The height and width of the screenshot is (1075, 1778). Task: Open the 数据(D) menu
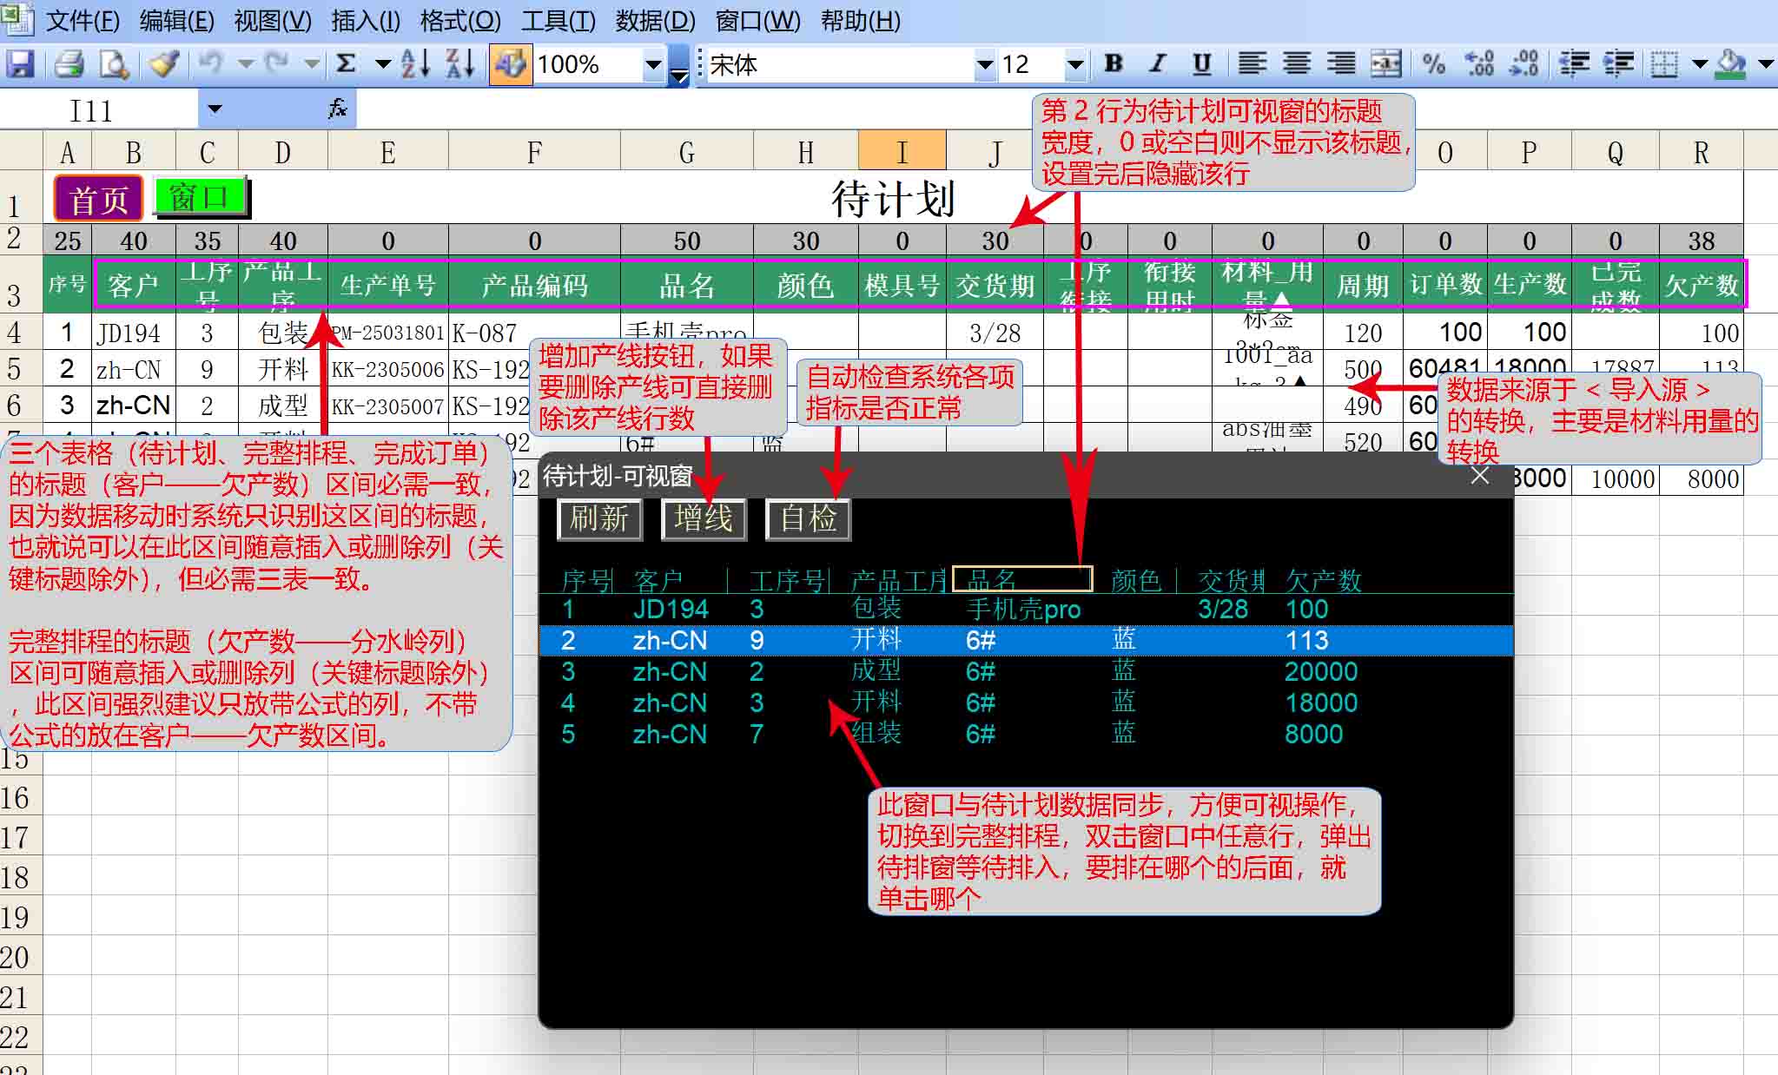[x=655, y=20]
